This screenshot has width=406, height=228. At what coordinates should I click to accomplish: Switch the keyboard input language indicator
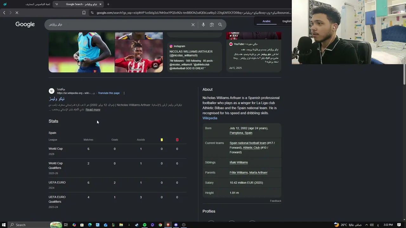point(378,225)
